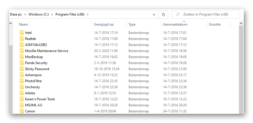Viewport: 253px width, 123px height.
Task: Click the Realtek folder icon
Action: [x=22, y=39]
